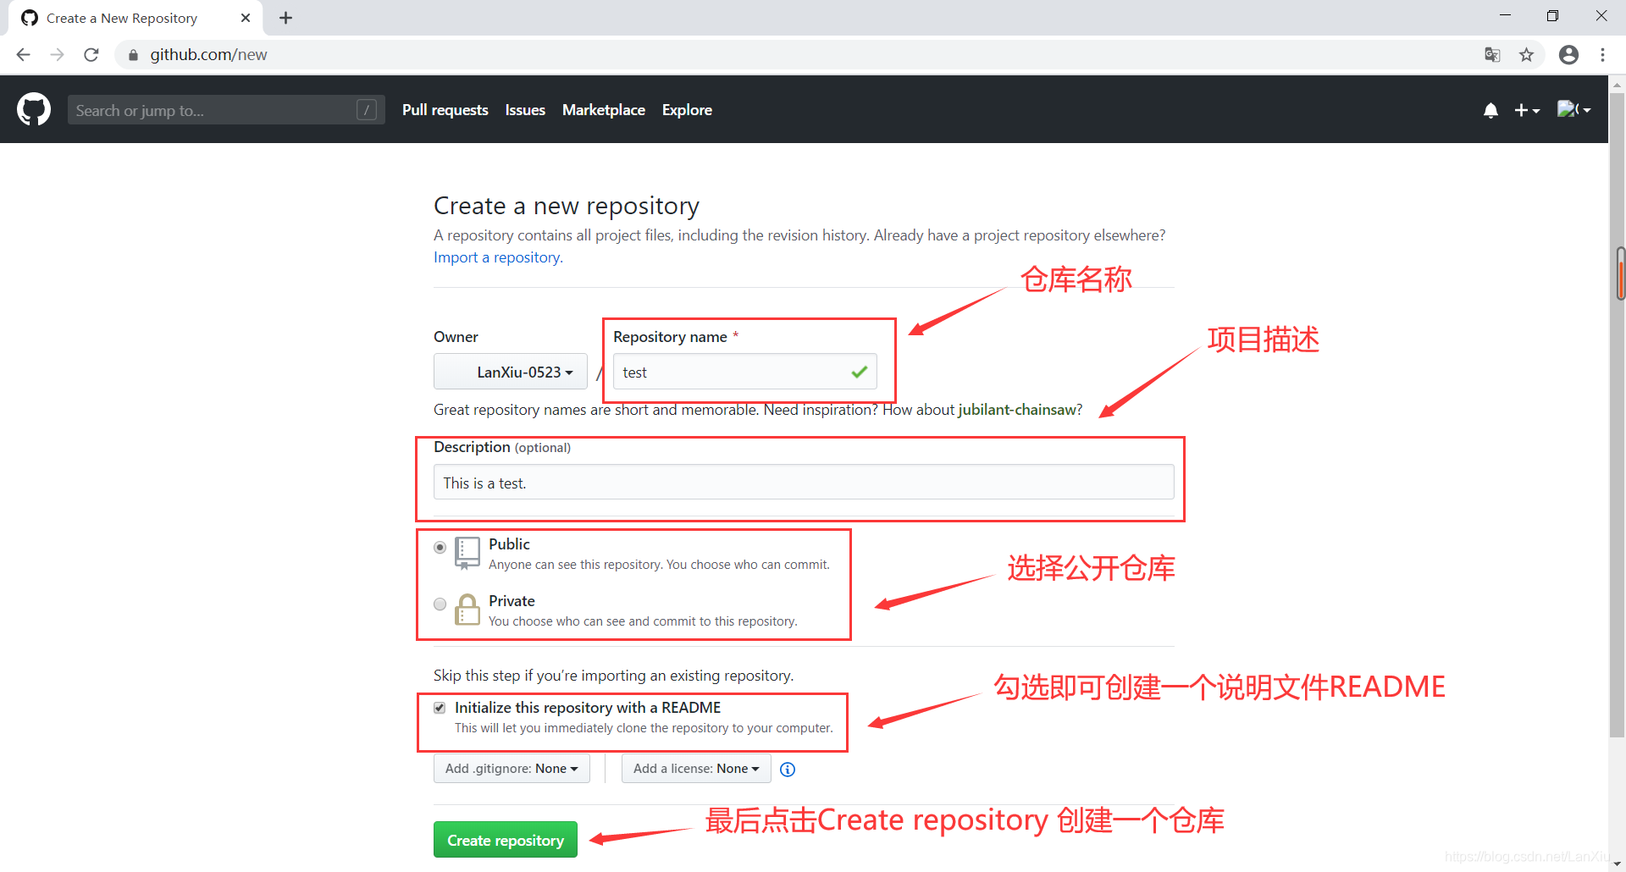The width and height of the screenshot is (1626, 872).
Task: Go back with the browser back arrow
Action: [24, 55]
